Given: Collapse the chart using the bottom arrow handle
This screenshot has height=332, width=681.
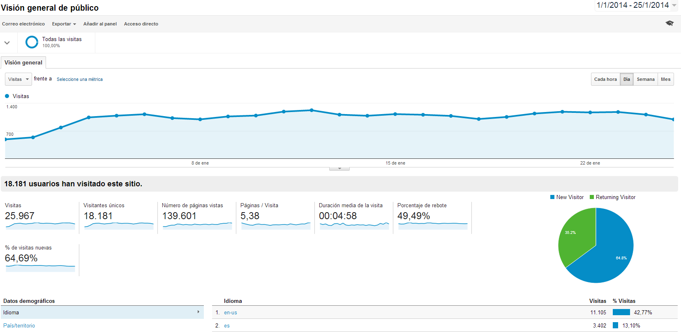Looking at the screenshot, I should 339,169.
